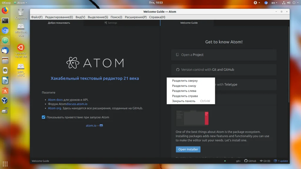Viewport: 301px width, 169px height.
Task: Open Thunderbird mail from the dock
Action: [5, 50]
